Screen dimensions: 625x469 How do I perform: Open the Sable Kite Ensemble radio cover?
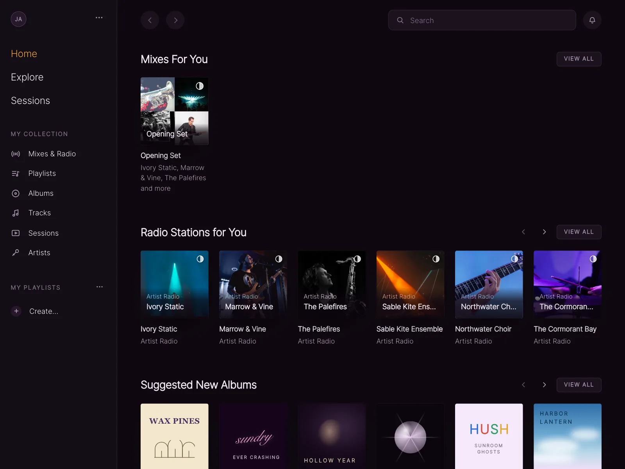410,285
